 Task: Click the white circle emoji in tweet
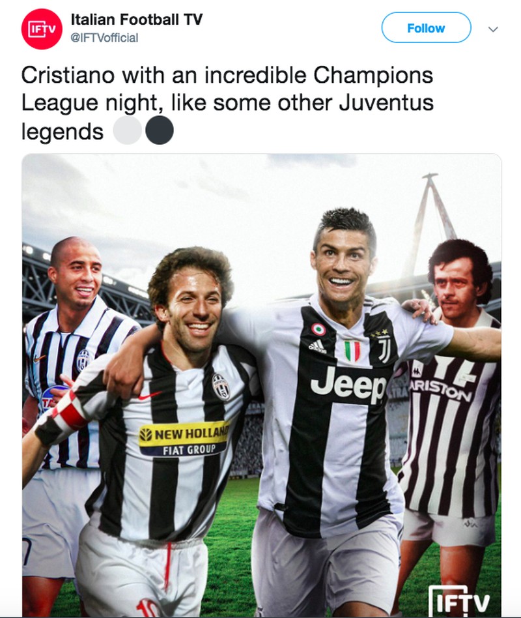127,130
